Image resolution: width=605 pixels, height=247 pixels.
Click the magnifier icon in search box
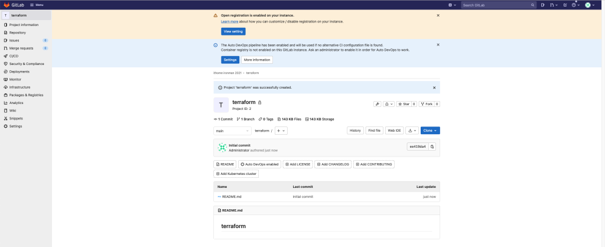coord(532,5)
